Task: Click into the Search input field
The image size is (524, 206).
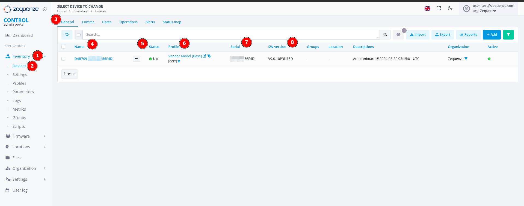Action: [231, 35]
